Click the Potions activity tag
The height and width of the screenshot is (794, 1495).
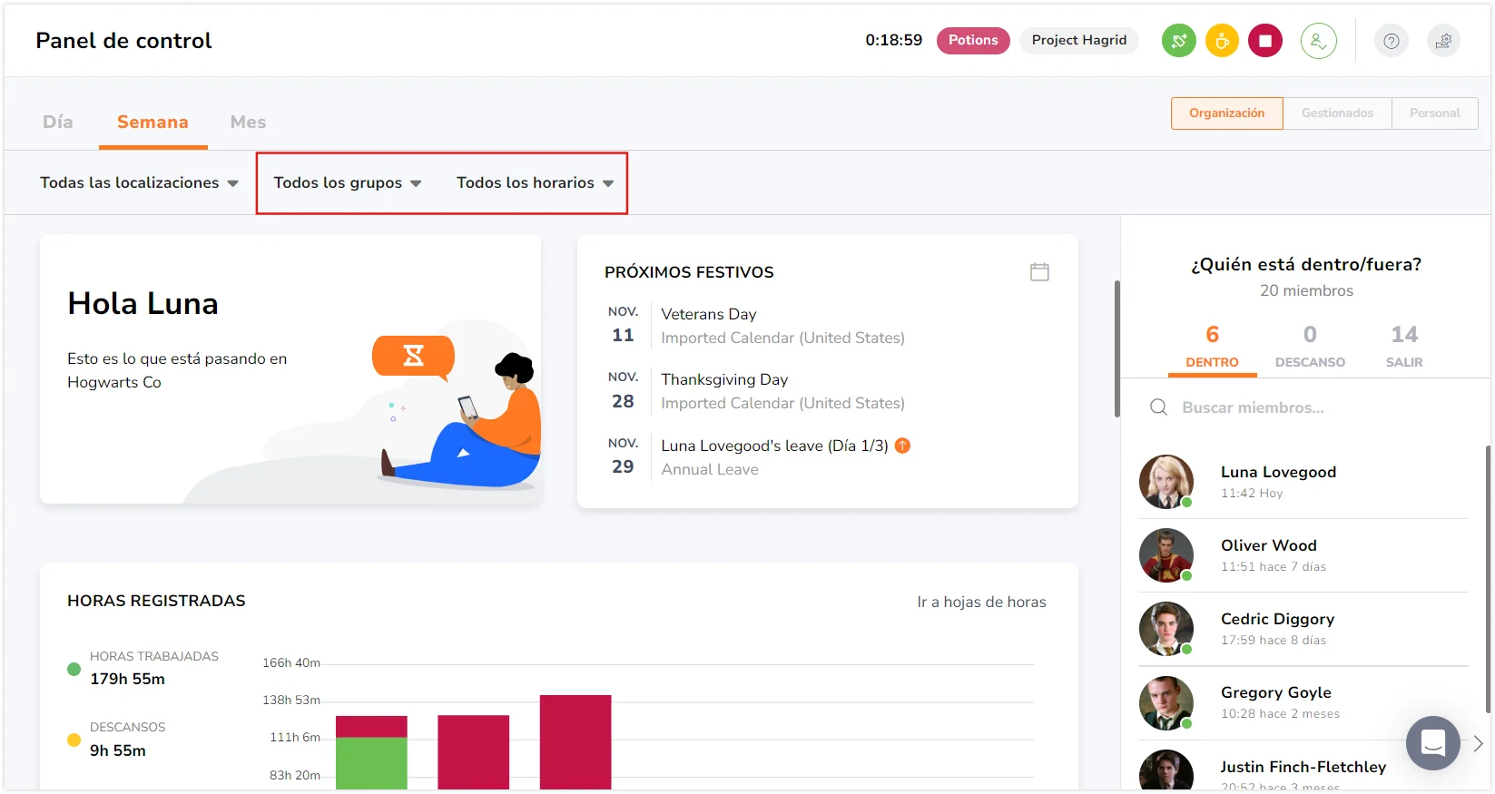point(973,40)
